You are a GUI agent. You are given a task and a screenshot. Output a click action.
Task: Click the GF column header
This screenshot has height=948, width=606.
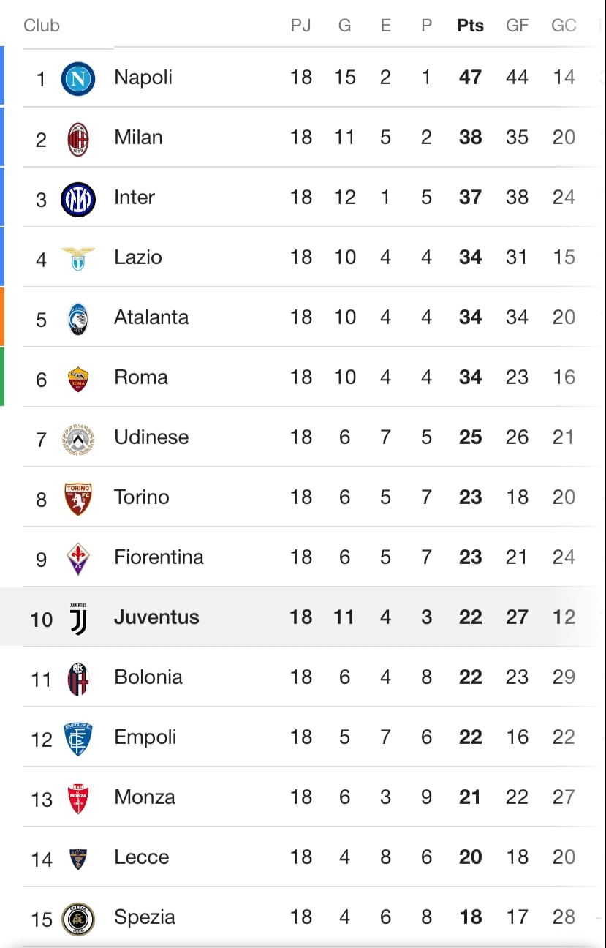point(517,26)
